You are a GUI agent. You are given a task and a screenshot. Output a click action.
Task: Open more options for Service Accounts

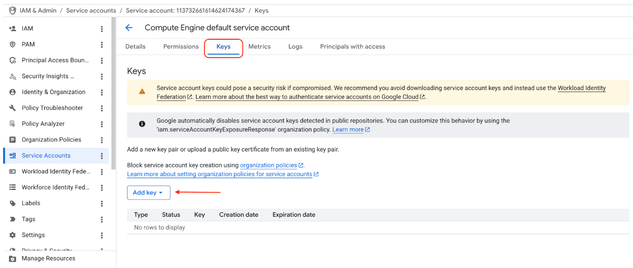coord(102,156)
